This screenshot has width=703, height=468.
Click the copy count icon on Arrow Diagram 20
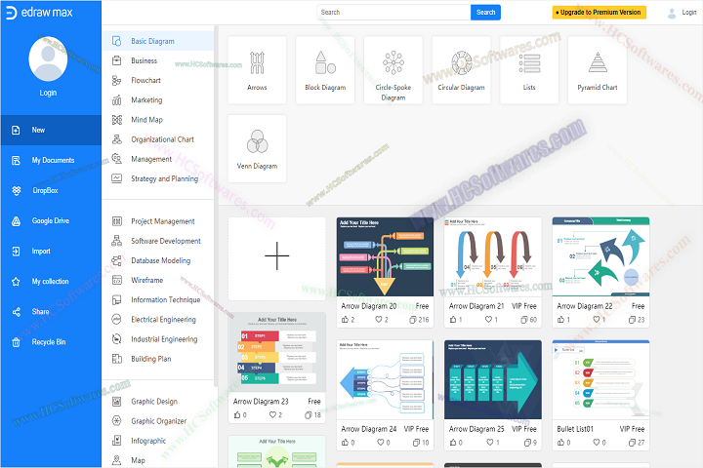point(412,320)
